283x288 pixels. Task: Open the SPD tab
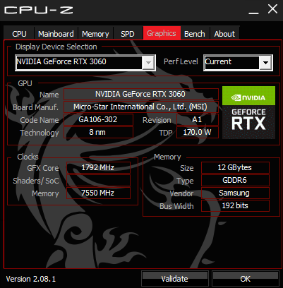pos(128,34)
